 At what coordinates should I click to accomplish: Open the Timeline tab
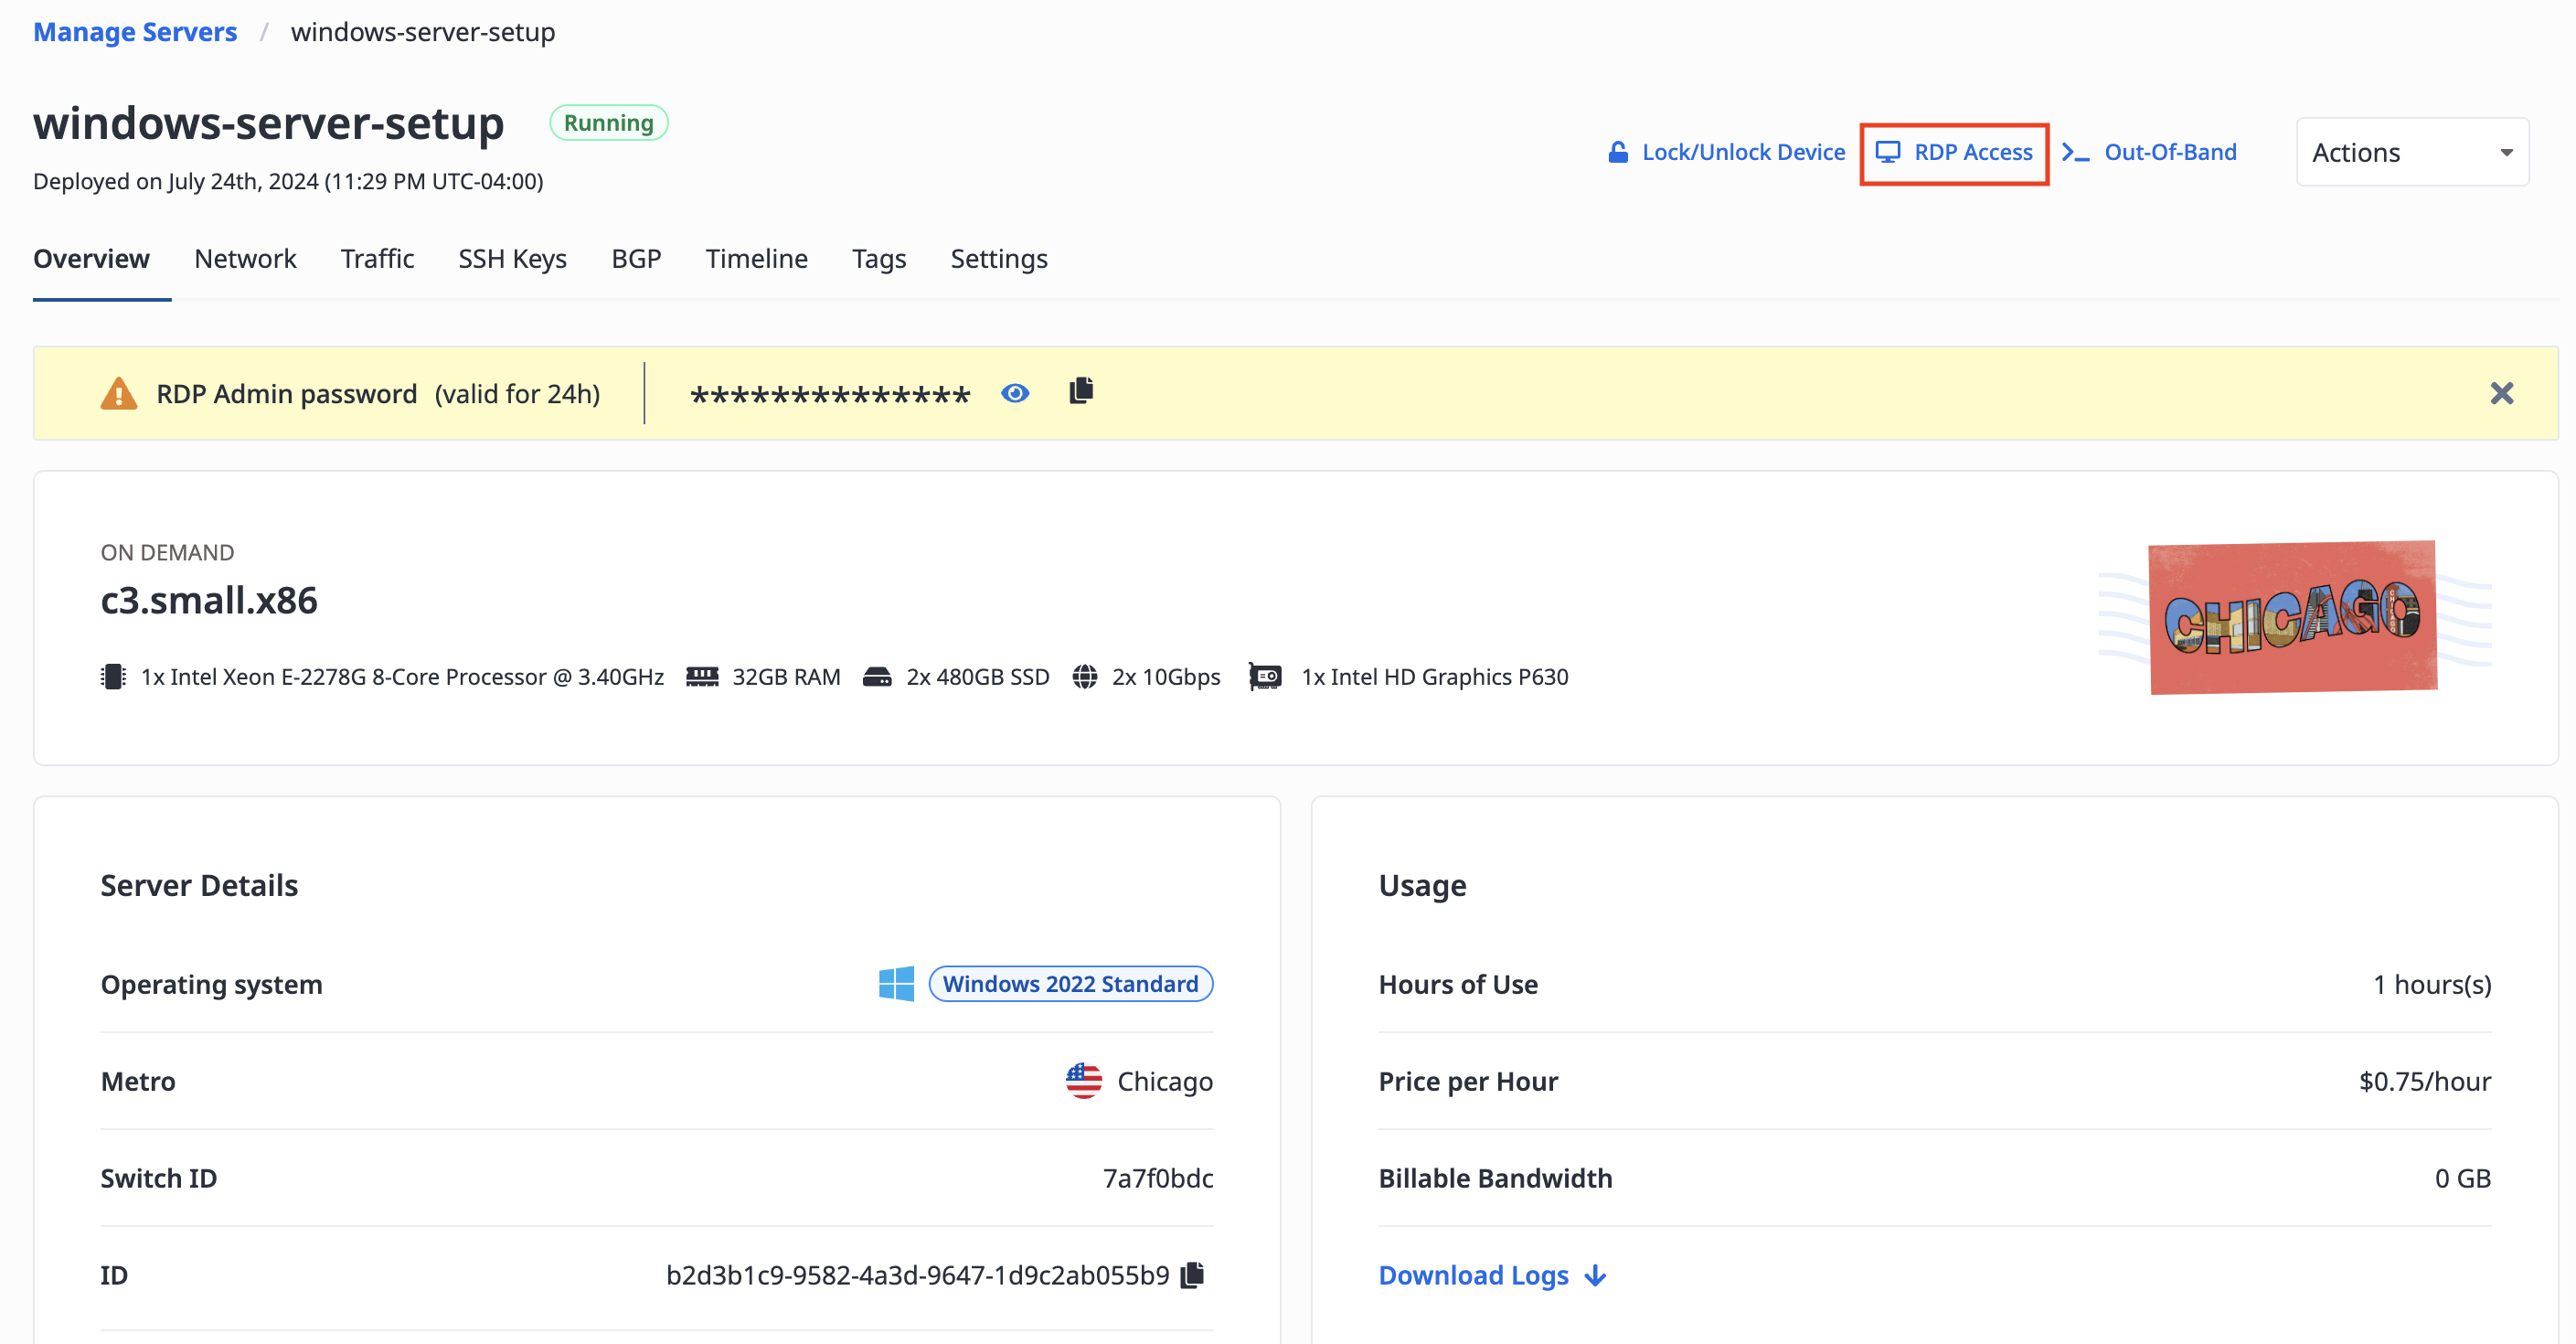[756, 259]
